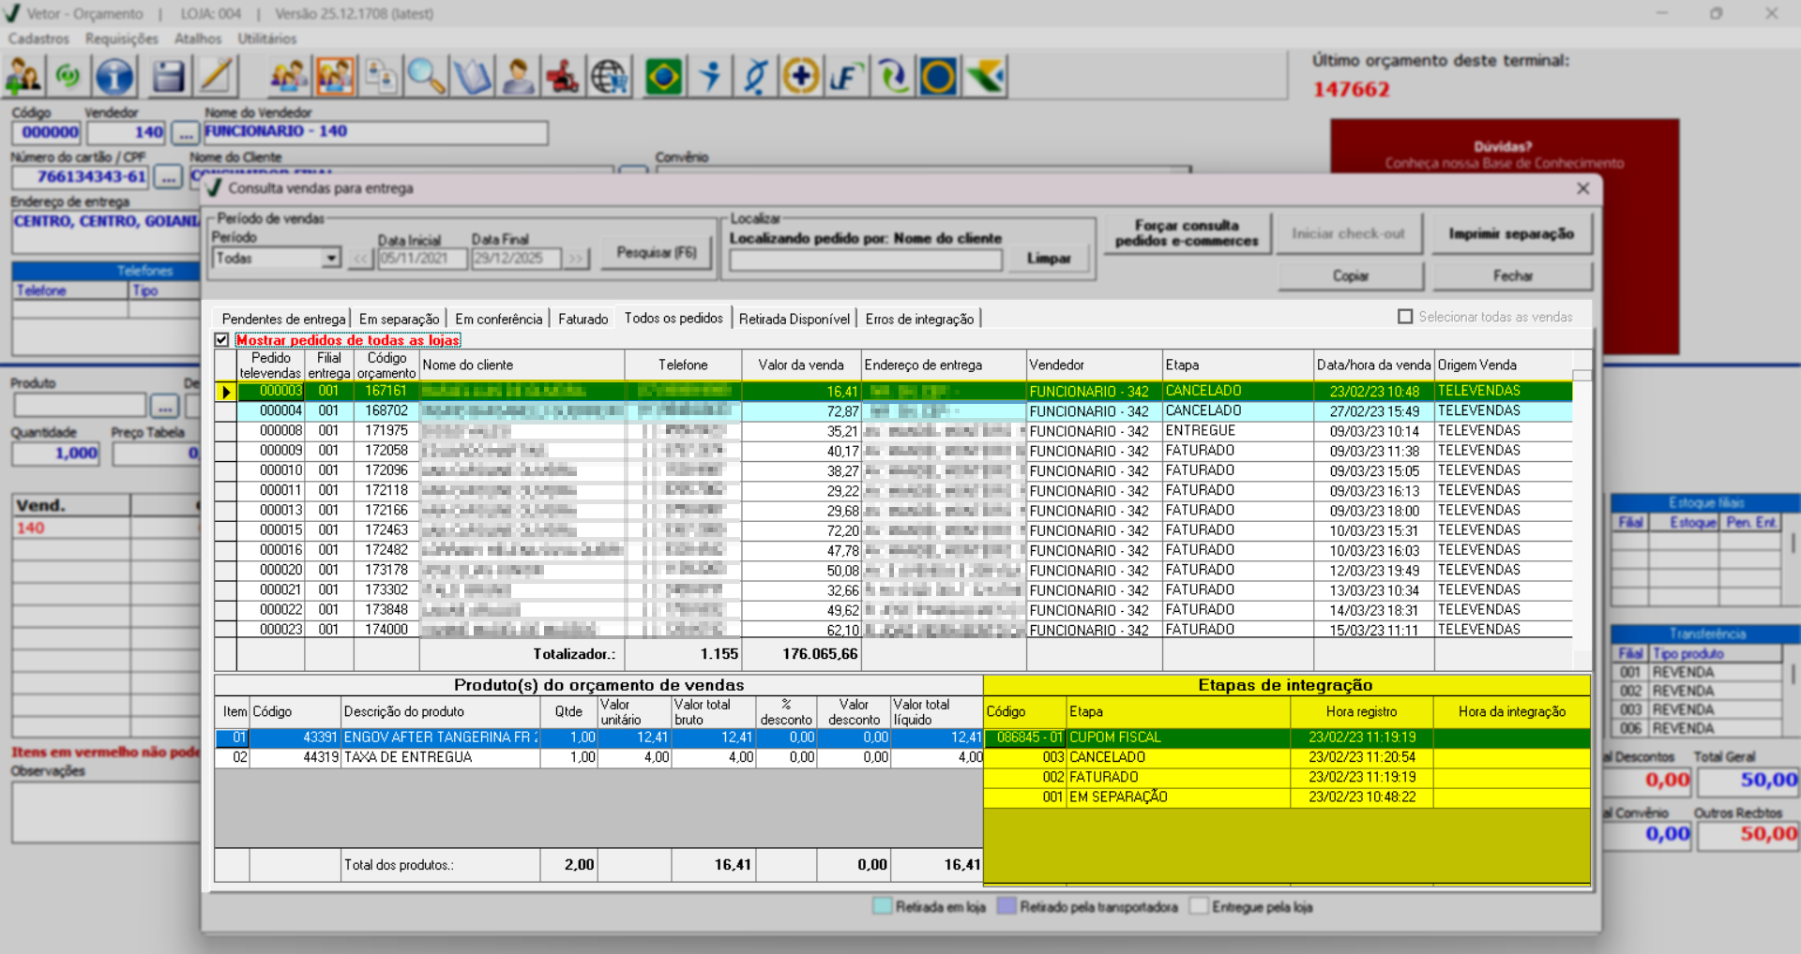
Task: Click the Imprimir separação button
Action: tap(1510, 234)
